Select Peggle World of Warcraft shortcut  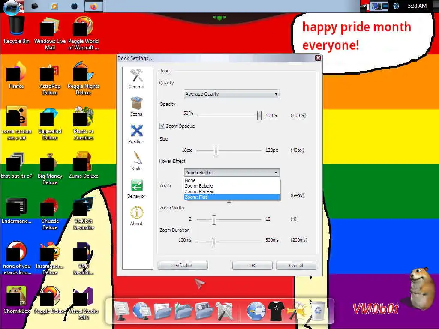pyautogui.click(x=83, y=33)
